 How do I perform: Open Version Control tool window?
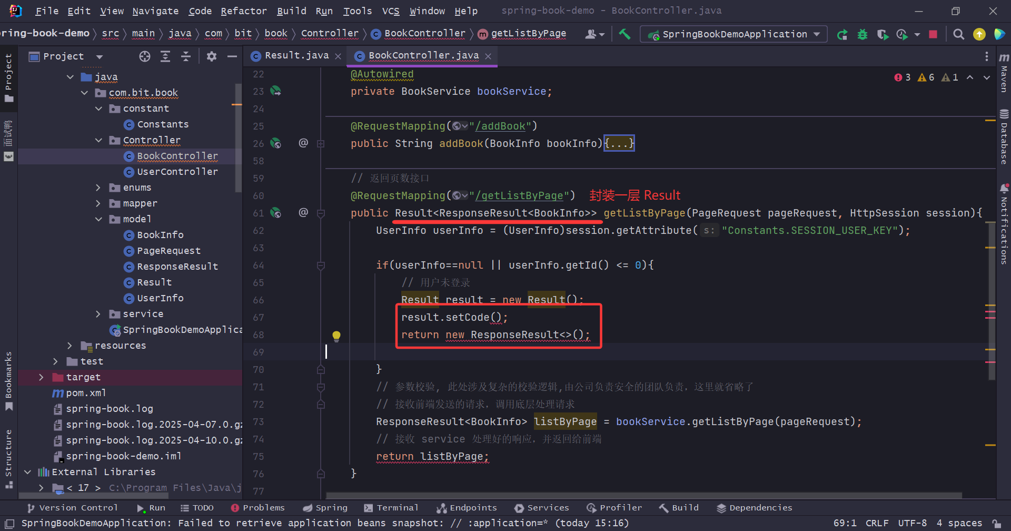coord(72,508)
